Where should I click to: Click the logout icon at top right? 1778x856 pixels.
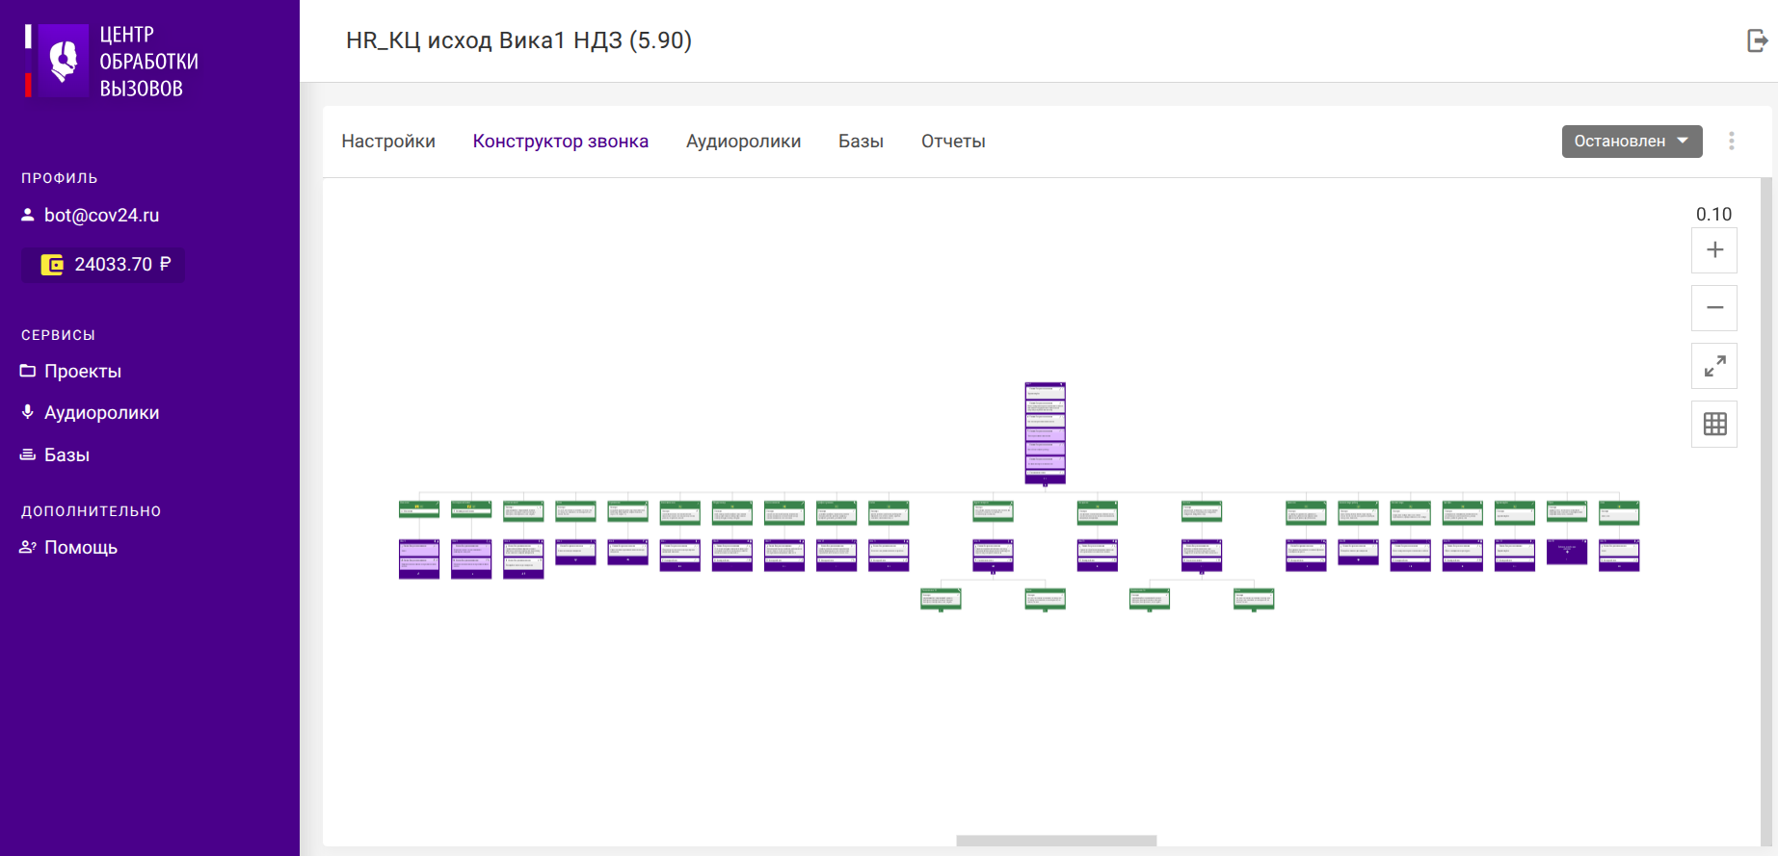1758,40
